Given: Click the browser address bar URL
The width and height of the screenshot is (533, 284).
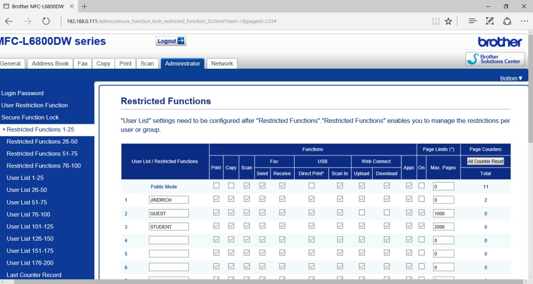Looking at the screenshot, I should pyautogui.click(x=171, y=21).
